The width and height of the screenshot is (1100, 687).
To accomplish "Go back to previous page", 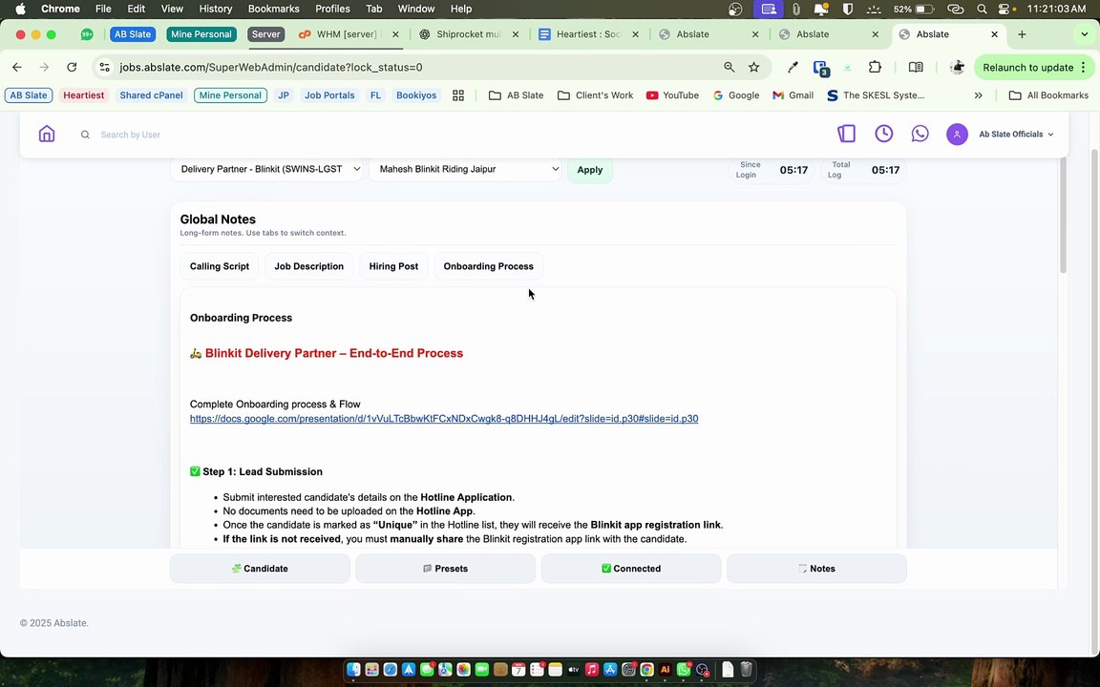I will point(17,68).
